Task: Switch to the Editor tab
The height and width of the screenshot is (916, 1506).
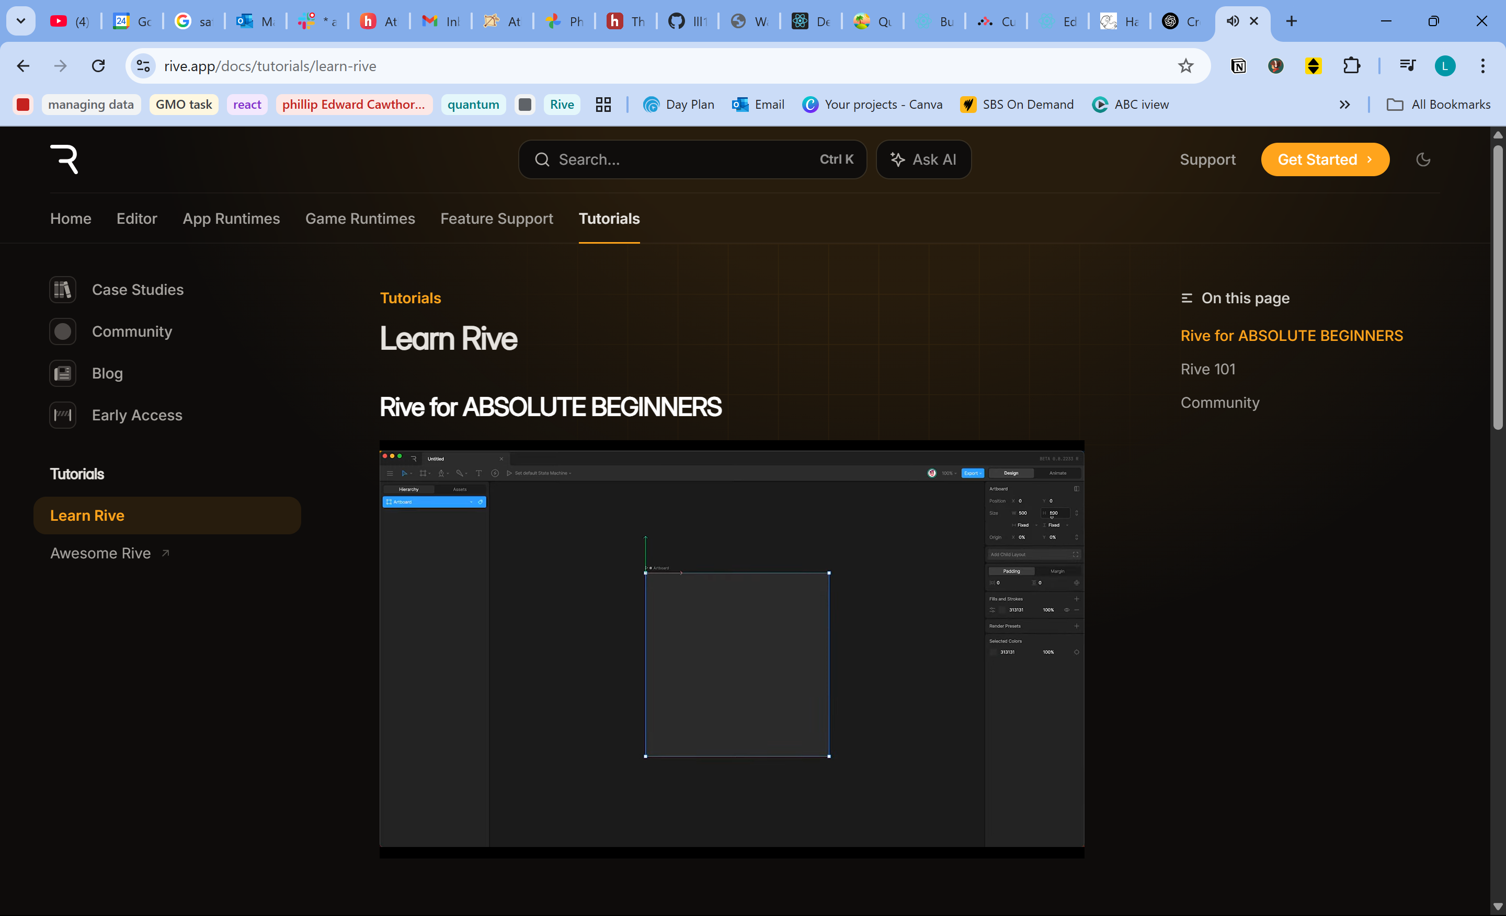Action: tap(137, 218)
